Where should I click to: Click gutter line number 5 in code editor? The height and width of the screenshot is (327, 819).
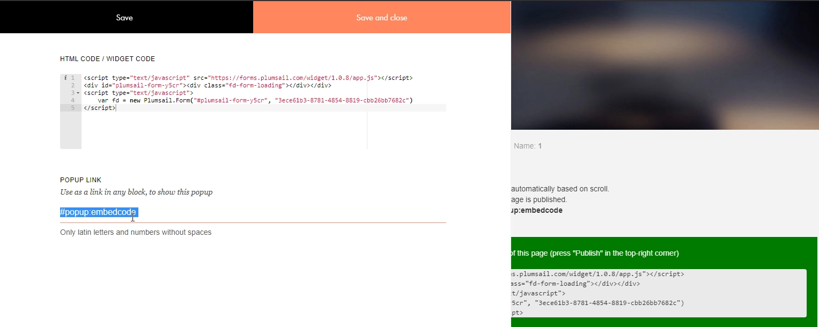[x=72, y=108]
